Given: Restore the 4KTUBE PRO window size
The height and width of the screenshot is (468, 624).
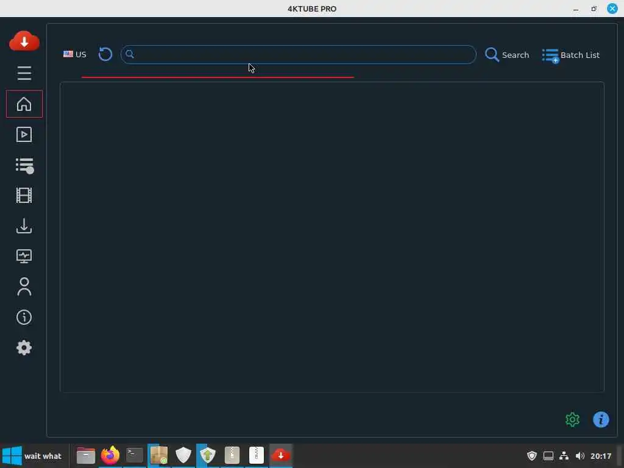Looking at the screenshot, I should tap(594, 9).
